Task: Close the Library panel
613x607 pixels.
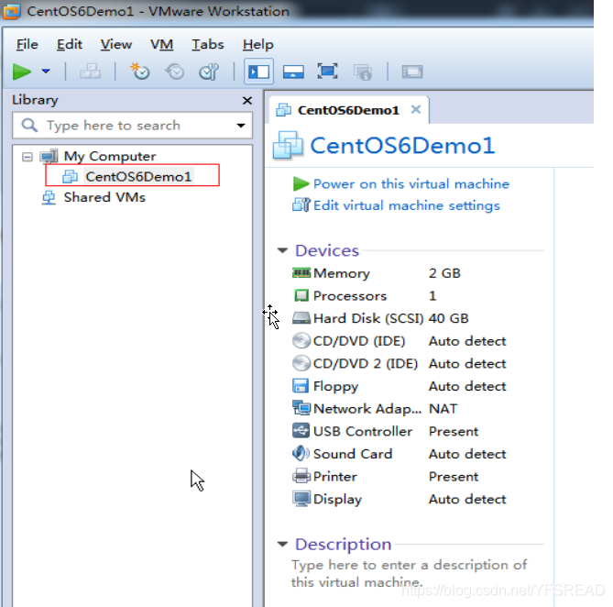Action: tap(247, 101)
